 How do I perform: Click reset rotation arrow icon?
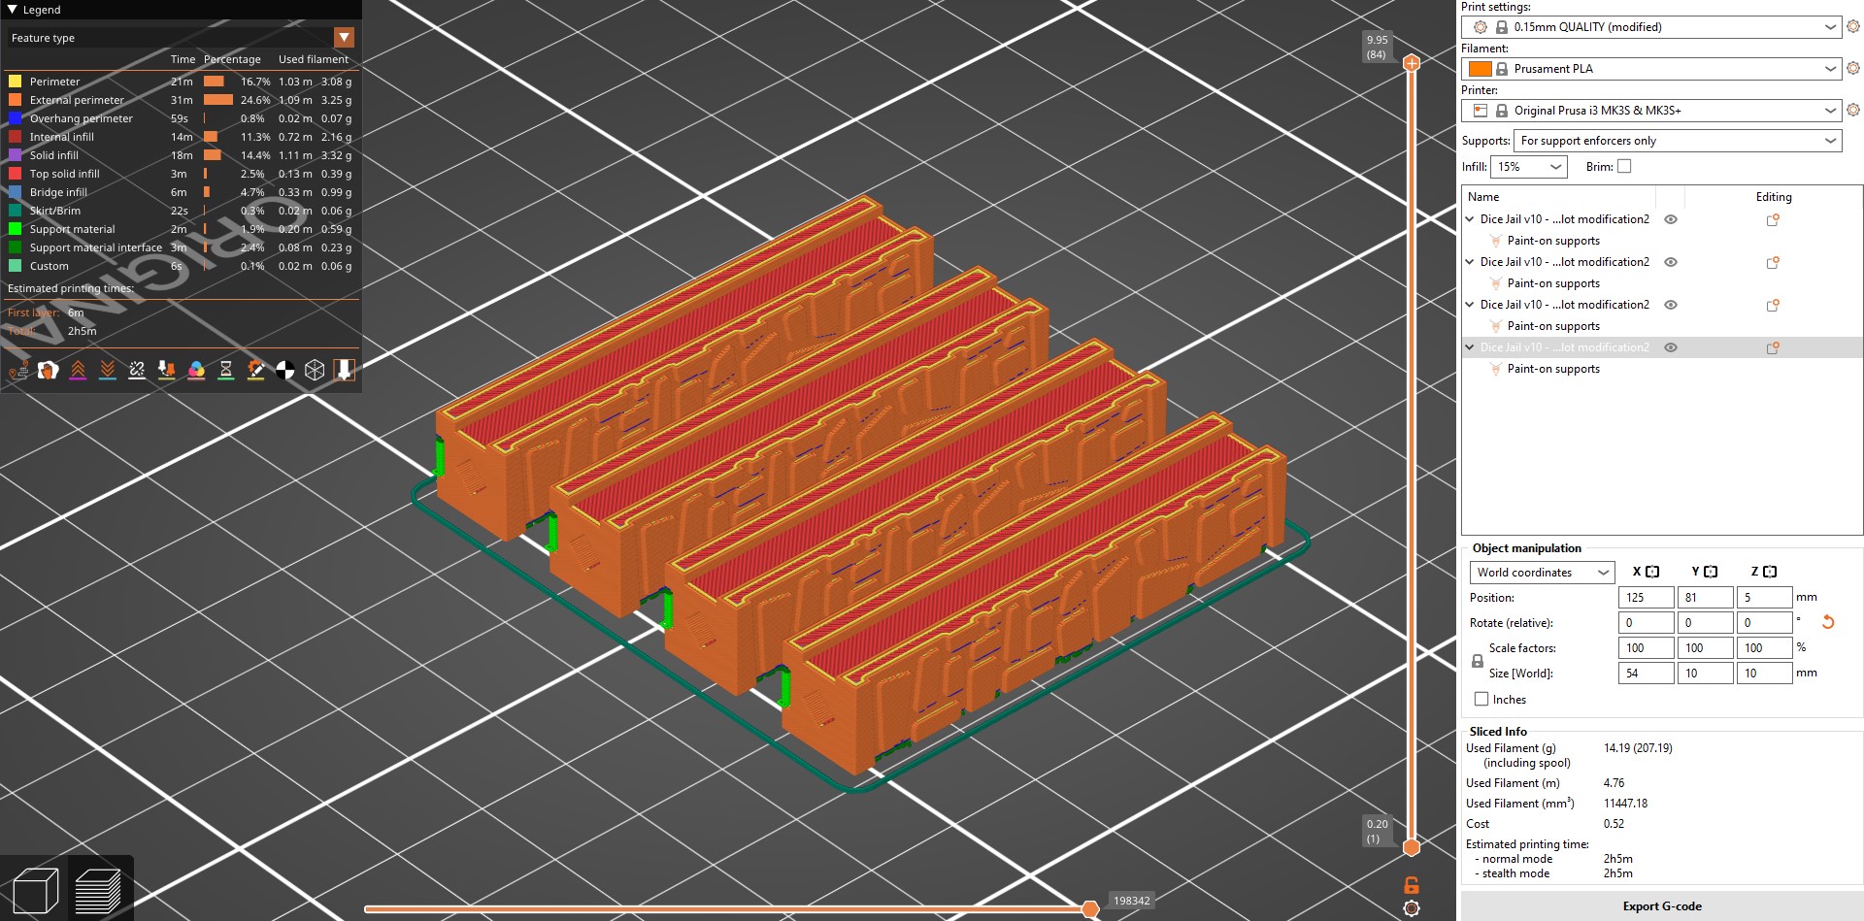[1828, 622]
